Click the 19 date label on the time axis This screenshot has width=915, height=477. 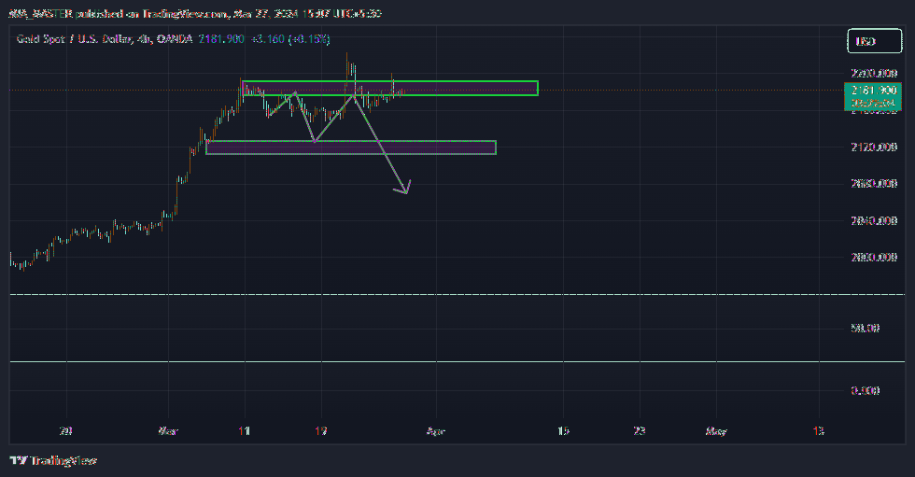(x=320, y=431)
